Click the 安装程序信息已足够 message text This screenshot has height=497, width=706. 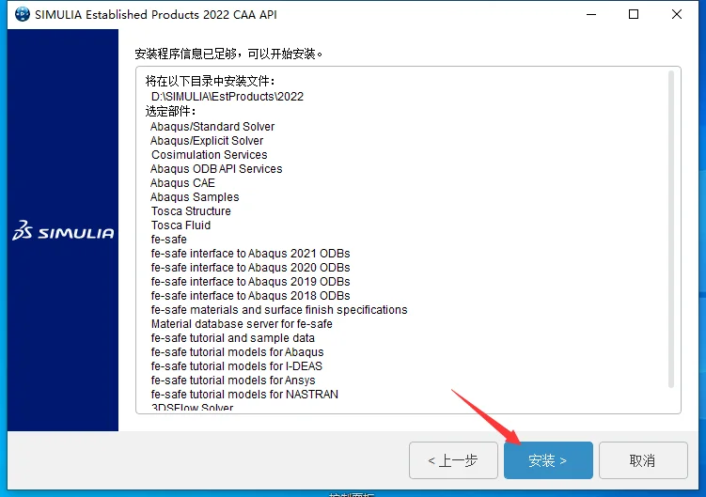[228, 54]
